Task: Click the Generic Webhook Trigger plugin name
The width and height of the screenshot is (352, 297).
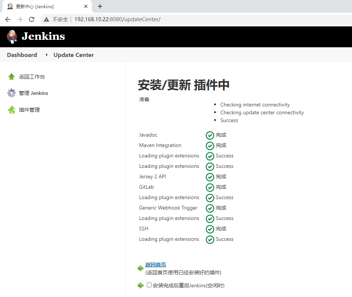Action: [x=168, y=208]
